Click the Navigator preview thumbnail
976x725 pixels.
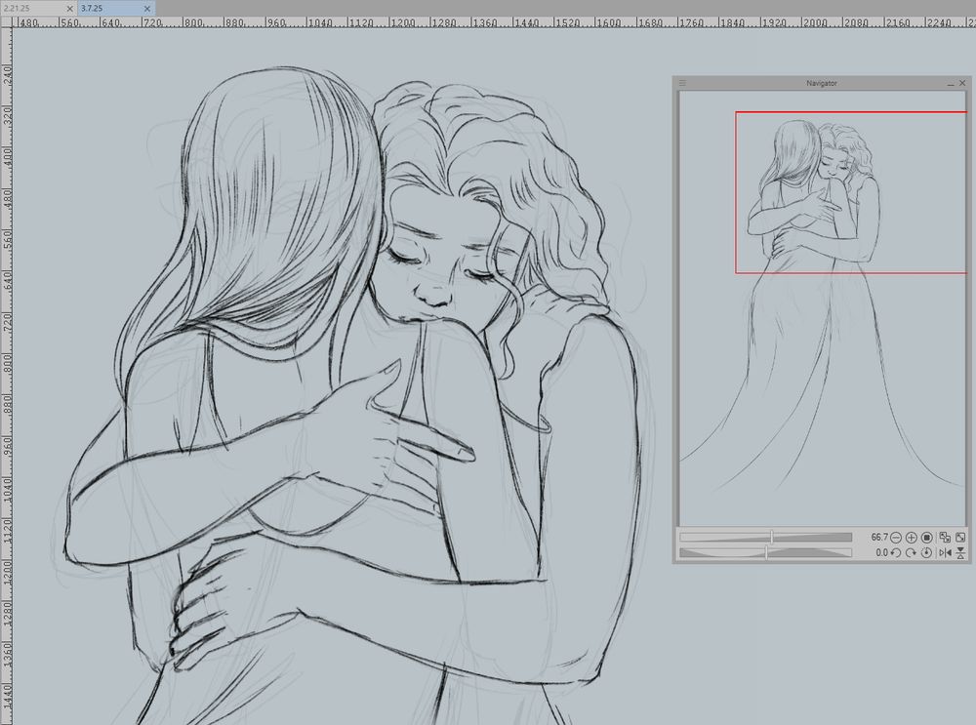tap(823, 308)
